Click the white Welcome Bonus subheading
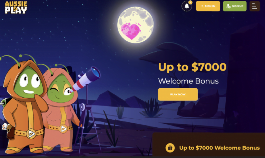The width and height of the screenshot is (265, 158). coord(188,81)
